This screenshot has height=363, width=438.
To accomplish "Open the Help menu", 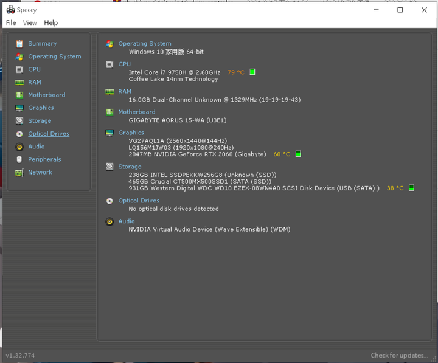I will point(51,22).
